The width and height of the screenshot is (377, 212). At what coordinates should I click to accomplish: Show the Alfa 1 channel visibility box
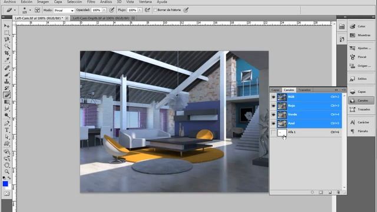[x=273, y=132]
